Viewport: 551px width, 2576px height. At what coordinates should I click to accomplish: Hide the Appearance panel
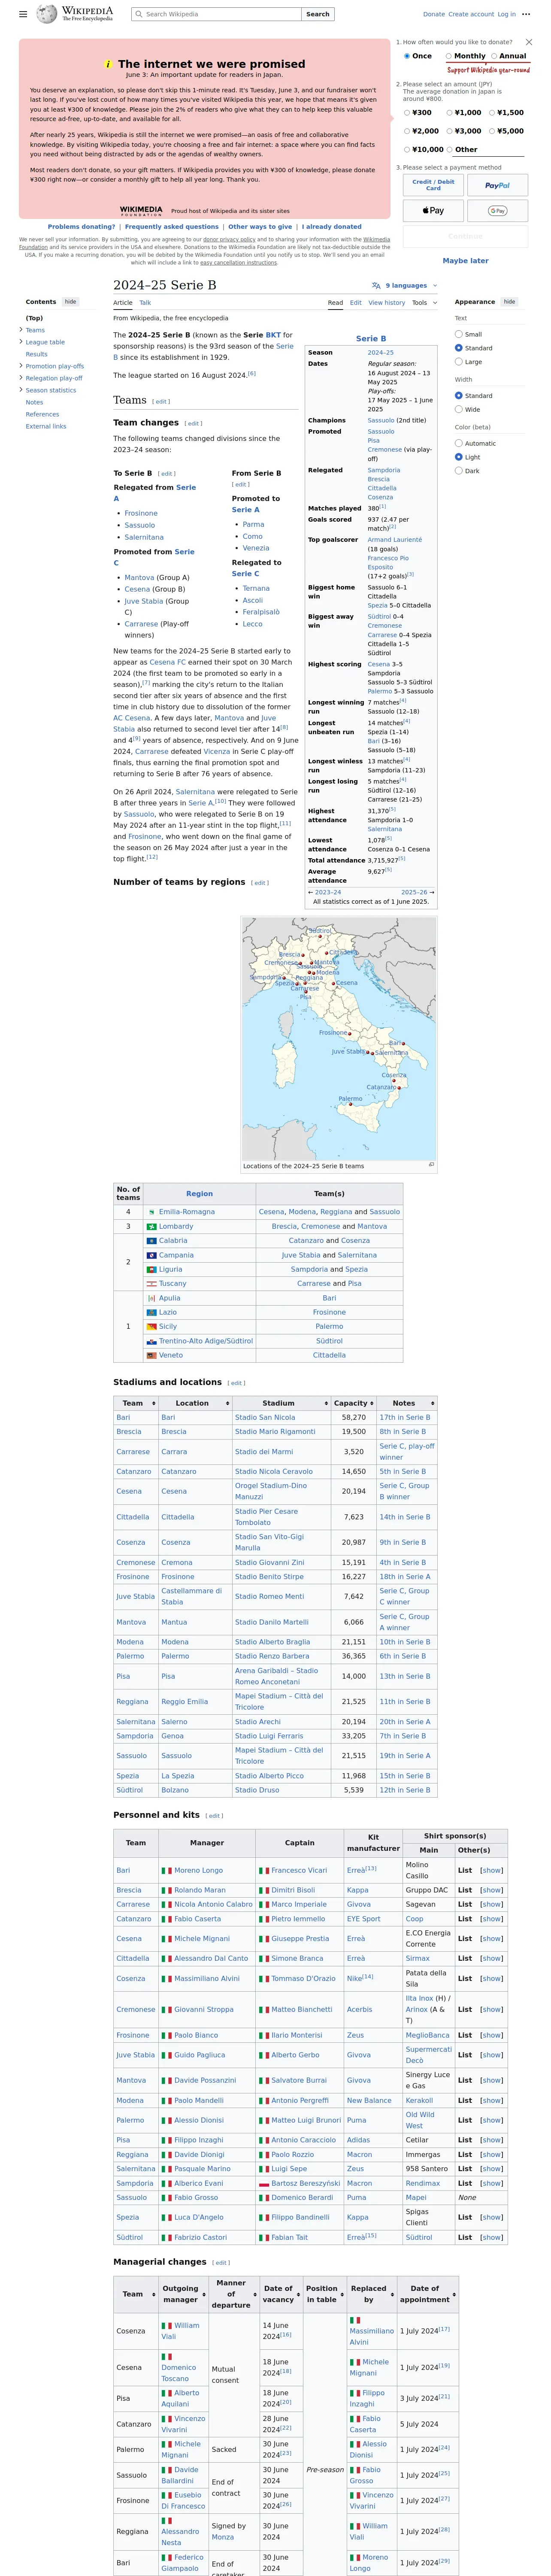(509, 301)
